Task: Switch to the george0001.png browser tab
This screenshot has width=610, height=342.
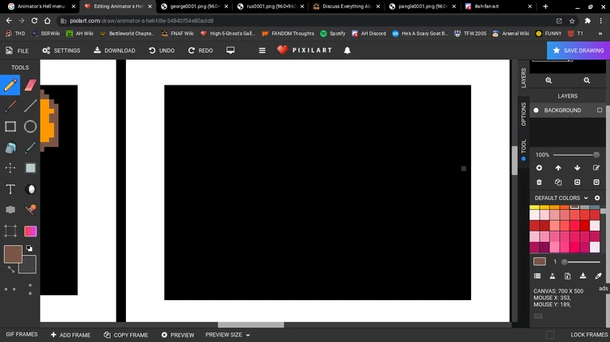Action: [x=196, y=6]
